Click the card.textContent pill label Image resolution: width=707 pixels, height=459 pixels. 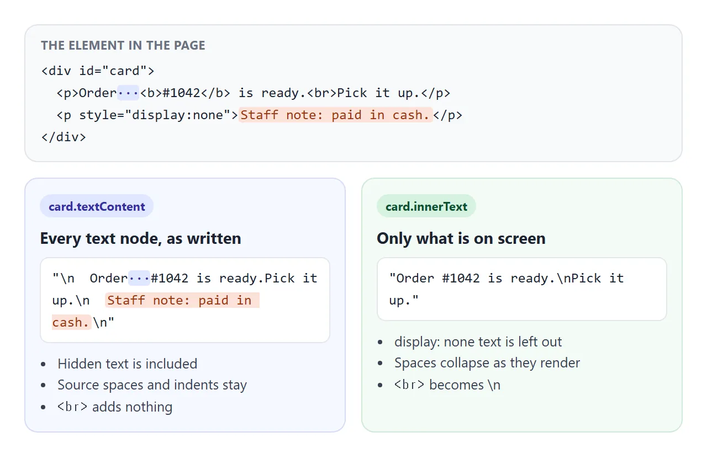click(97, 206)
